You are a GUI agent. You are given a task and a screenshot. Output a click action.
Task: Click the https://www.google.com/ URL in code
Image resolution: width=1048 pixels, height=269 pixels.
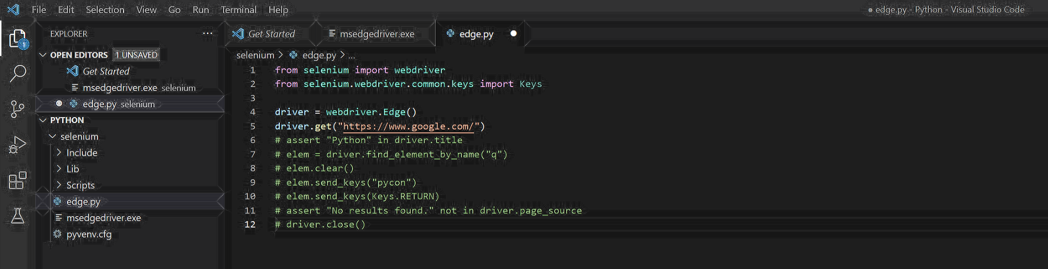tap(408, 126)
